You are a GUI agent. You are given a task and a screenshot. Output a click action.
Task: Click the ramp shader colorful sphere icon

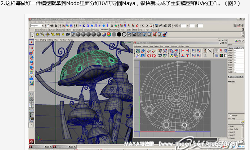(x=104, y=34)
